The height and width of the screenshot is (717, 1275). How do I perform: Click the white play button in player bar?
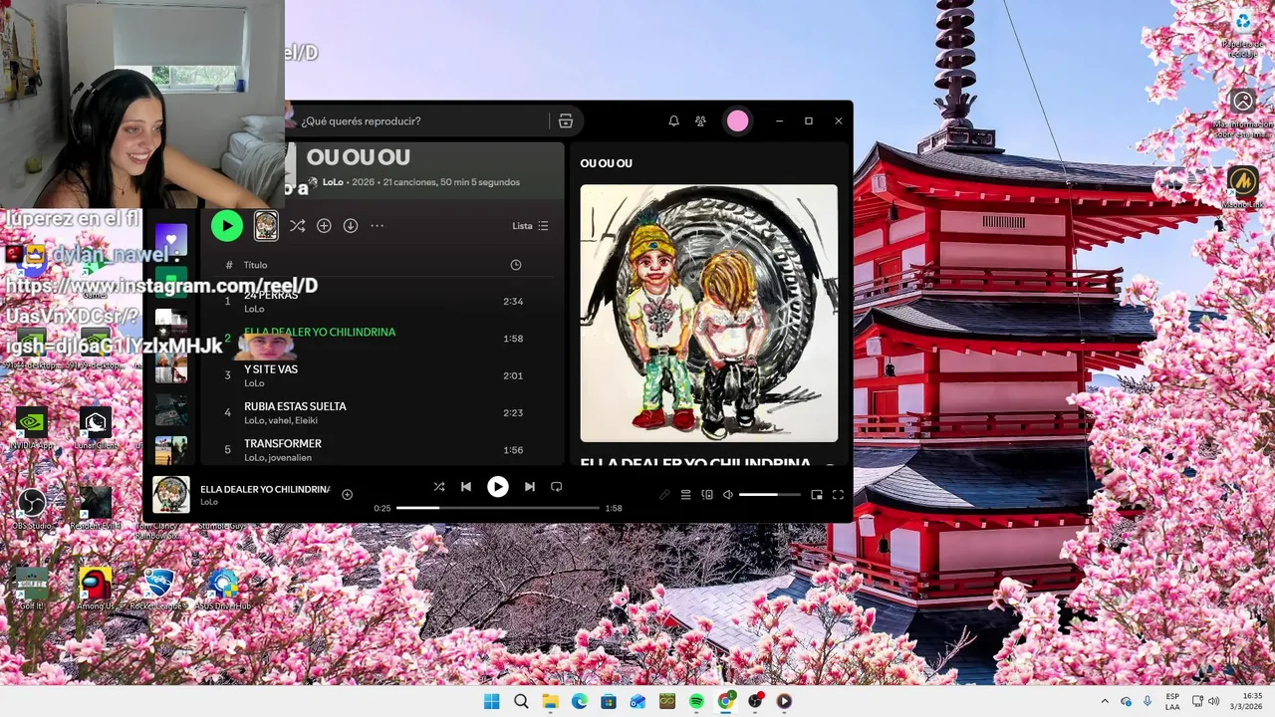497,486
